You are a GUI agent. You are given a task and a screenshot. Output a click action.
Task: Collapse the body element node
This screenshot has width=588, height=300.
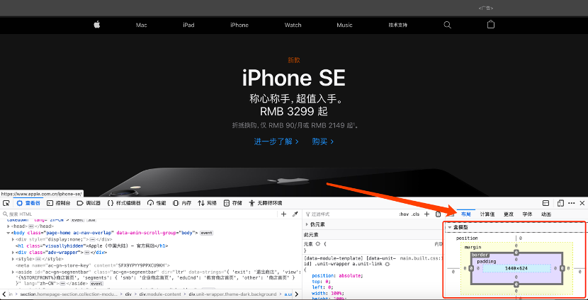click(x=9, y=233)
